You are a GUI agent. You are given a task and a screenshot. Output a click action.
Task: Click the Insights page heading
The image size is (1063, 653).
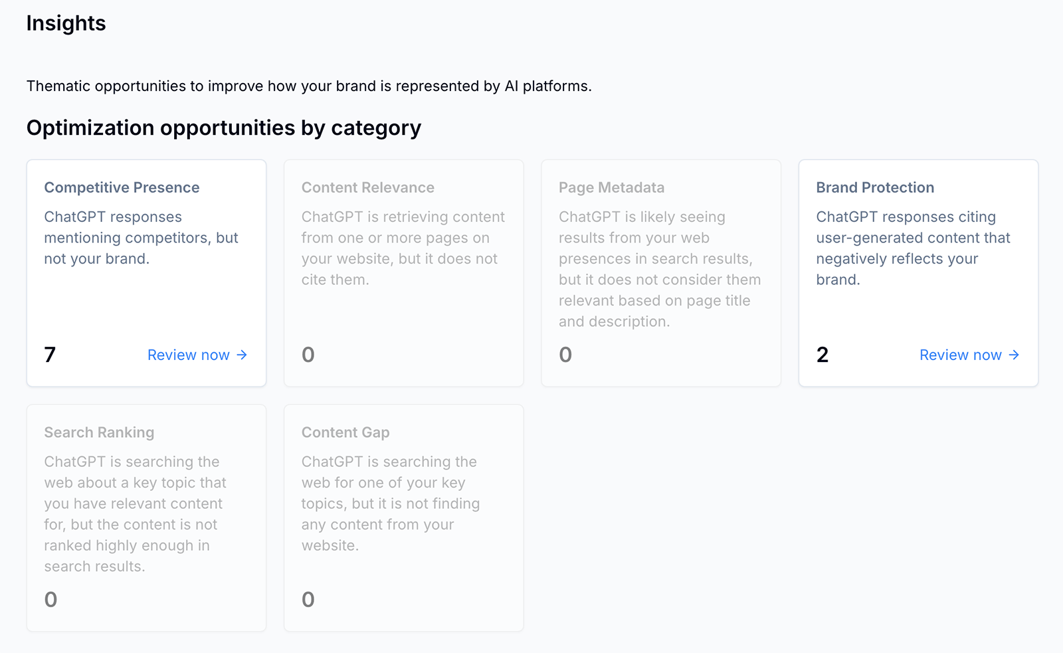66,23
